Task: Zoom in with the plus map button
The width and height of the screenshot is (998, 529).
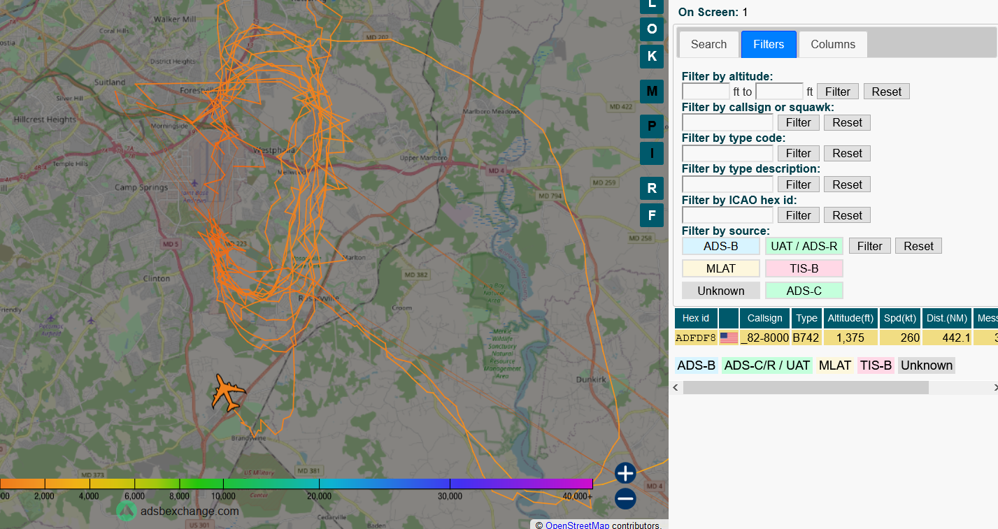Action: pos(625,473)
